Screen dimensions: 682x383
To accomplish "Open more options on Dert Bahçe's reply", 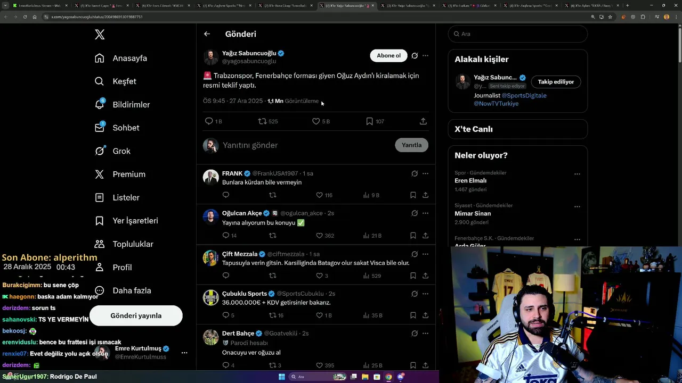I will point(425,334).
